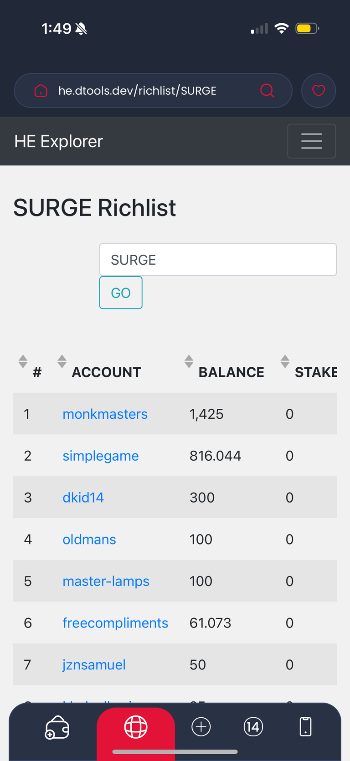
Task: Sort by rank number column arrows
Action: 23,361
